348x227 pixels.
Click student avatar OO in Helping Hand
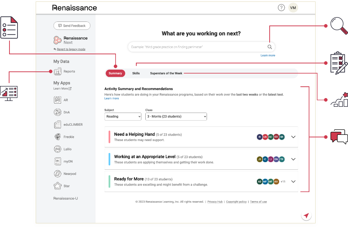pyautogui.click(x=276, y=137)
